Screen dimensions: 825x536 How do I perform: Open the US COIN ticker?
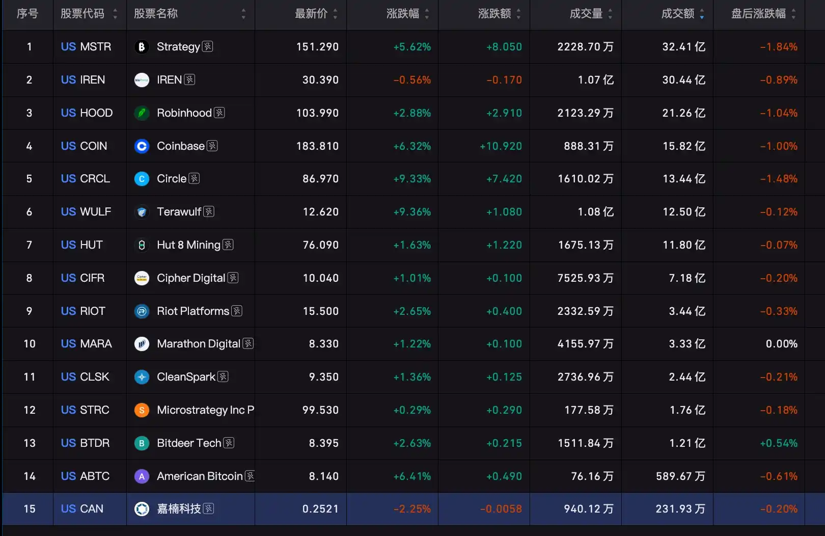tap(84, 146)
